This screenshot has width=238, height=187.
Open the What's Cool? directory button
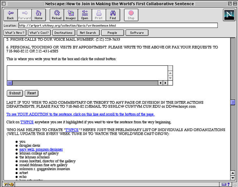pos(39,33)
